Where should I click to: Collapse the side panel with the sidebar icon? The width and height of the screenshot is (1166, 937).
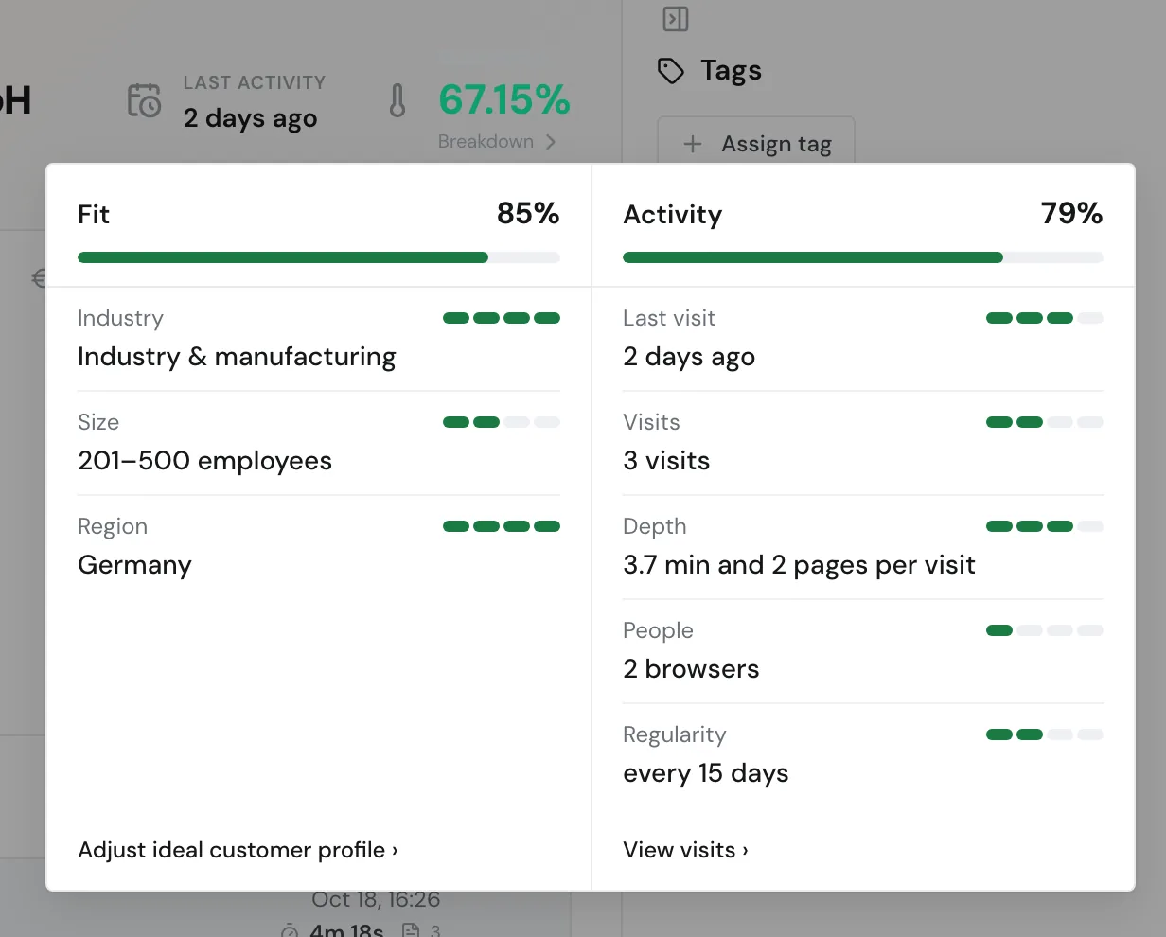click(x=676, y=19)
